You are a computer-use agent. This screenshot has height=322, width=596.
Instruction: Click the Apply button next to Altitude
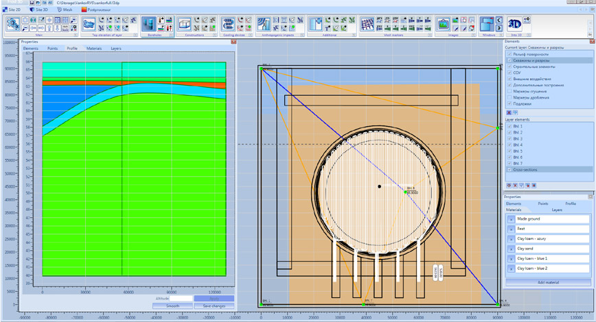(x=214, y=299)
